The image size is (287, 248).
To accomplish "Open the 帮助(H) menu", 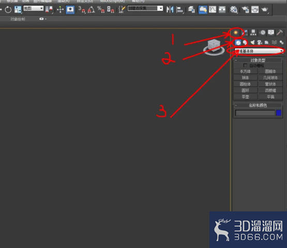I will 139,1.
